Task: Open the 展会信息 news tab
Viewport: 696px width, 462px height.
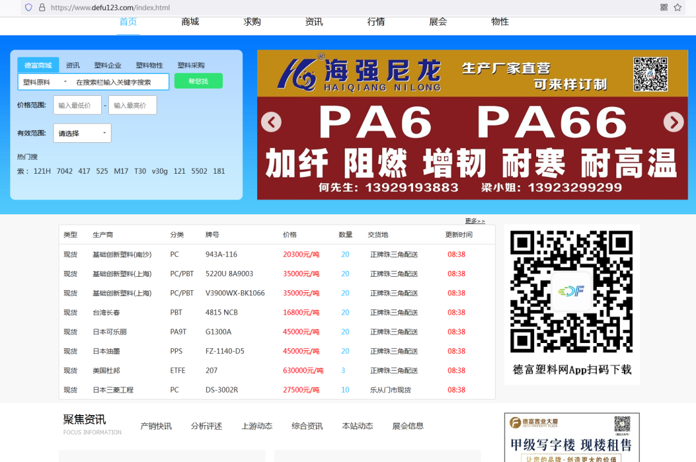Action: [408, 426]
